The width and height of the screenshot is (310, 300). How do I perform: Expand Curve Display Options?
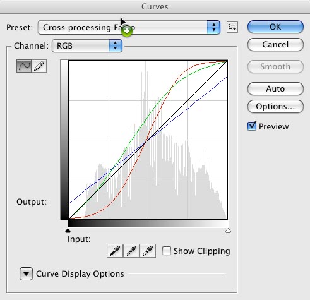[x=26, y=273]
